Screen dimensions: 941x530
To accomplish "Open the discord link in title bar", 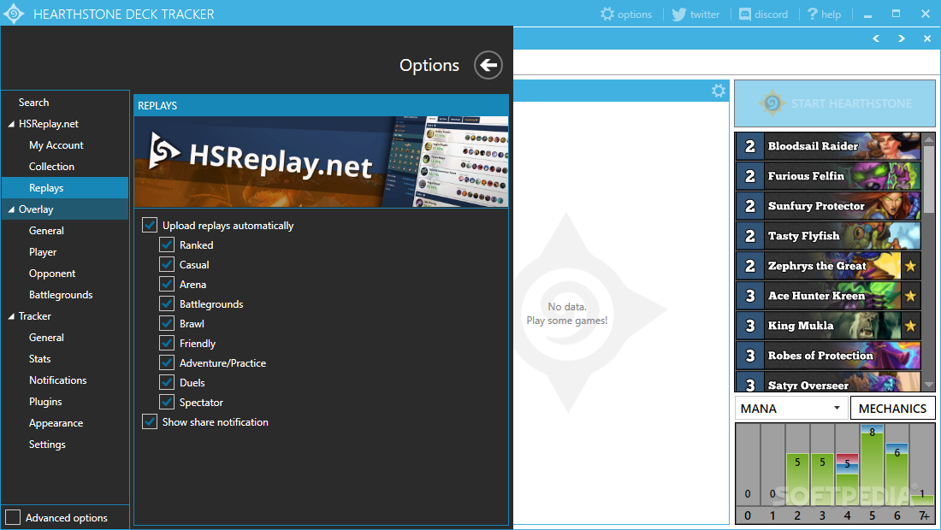I will pyautogui.click(x=763, y=14).
